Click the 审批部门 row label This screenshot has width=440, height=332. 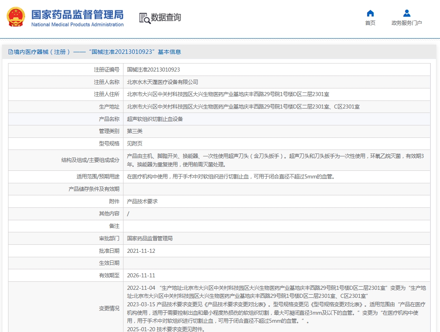109,238
